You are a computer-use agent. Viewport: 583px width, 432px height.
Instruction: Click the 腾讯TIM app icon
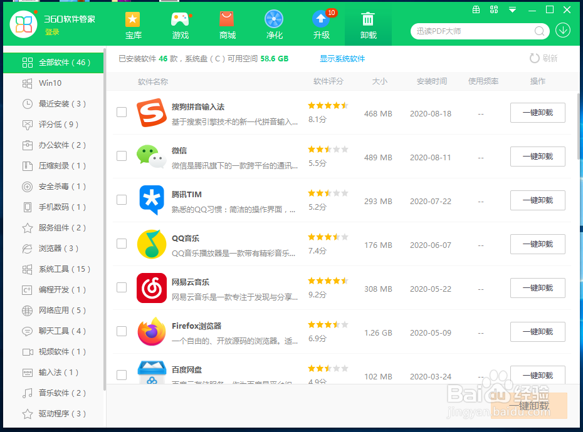coord(151,200)
